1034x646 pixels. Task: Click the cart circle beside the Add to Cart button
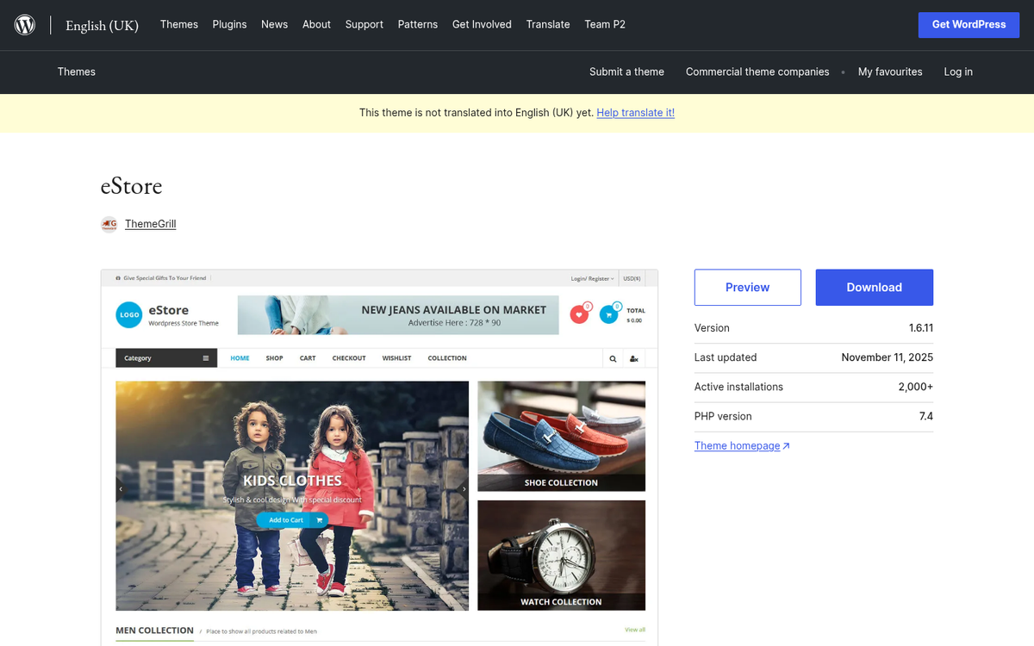[319, 520]
